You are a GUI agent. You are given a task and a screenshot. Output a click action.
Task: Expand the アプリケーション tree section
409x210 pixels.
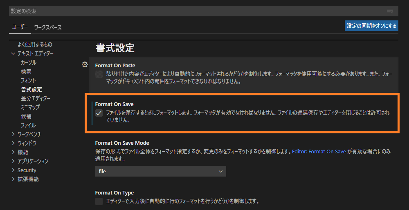13,161
